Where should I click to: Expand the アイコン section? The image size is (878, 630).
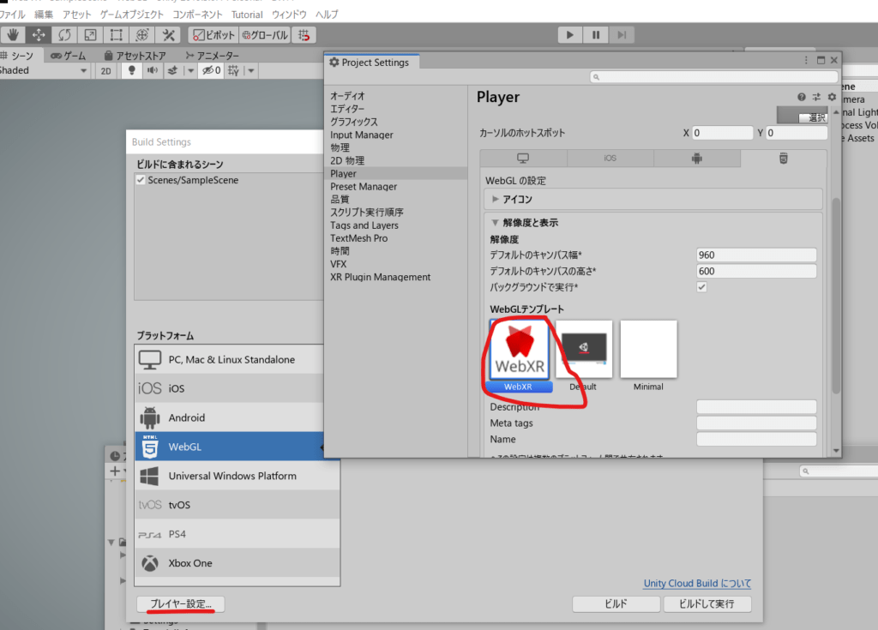point(496,200)
